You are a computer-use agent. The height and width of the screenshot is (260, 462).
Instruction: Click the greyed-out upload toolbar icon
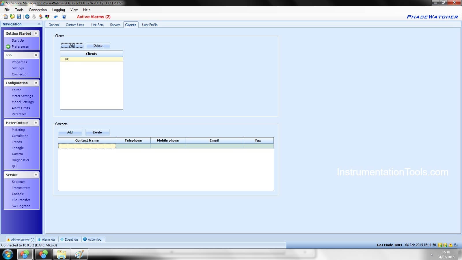[x=34, y=17]
